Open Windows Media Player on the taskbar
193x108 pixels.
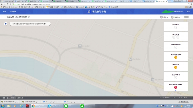click(x=15, y=106)
